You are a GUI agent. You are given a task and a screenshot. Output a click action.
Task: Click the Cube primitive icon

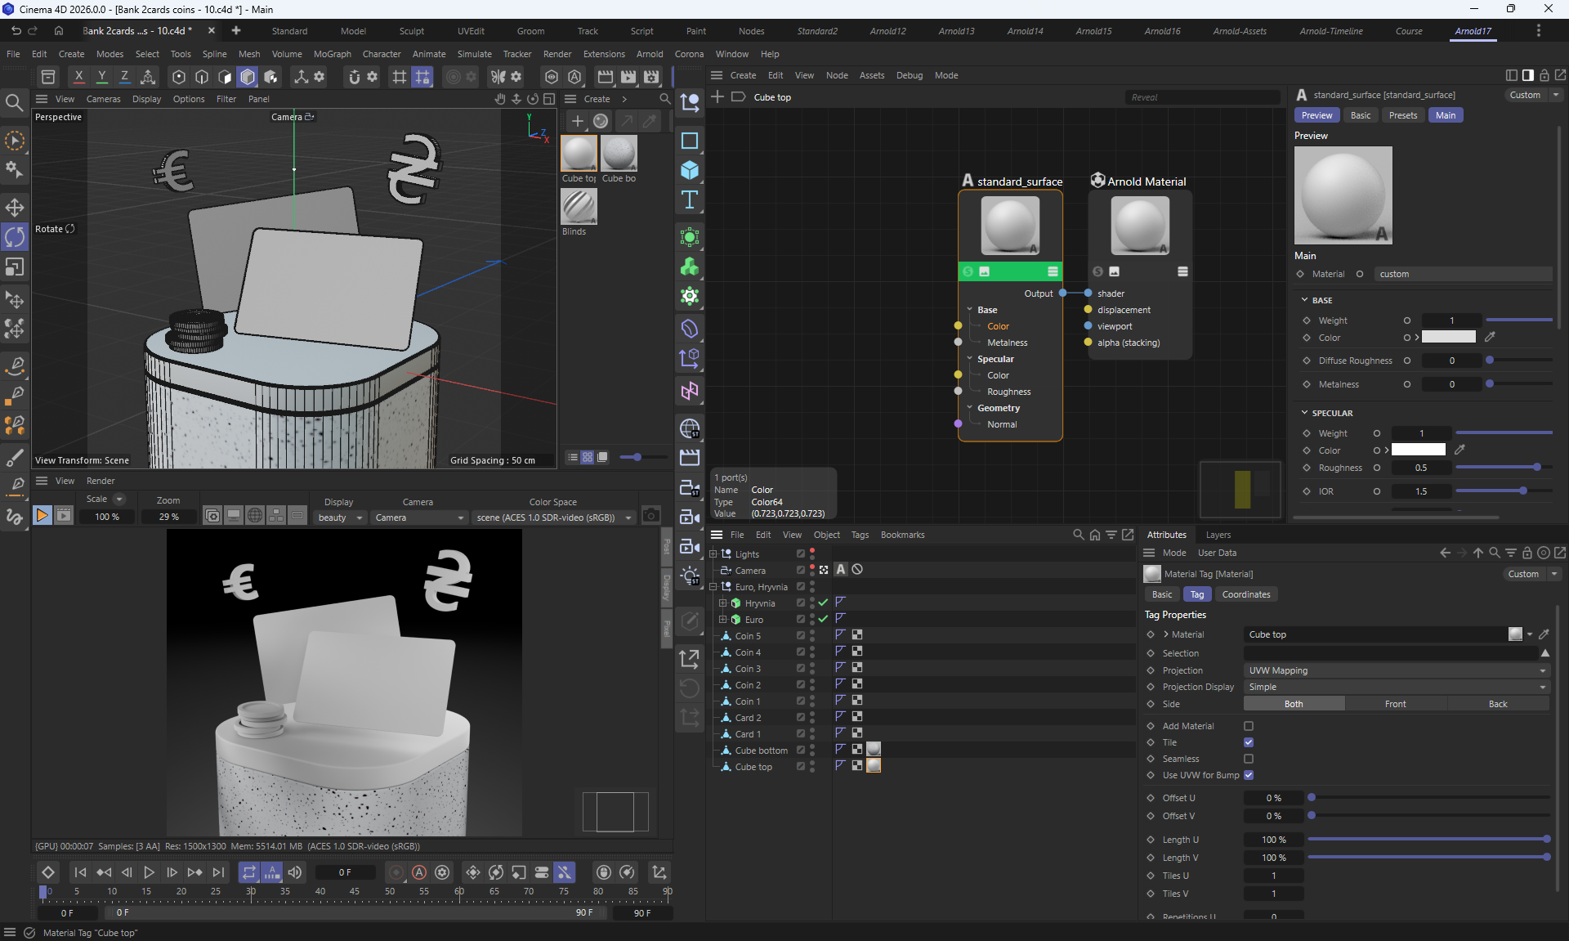[690, 170]
